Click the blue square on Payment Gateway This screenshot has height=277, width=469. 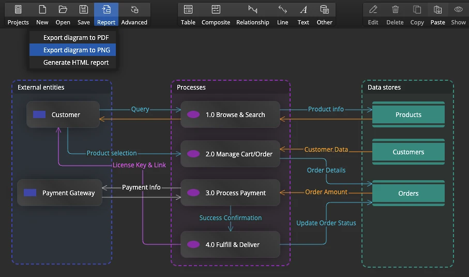point(30,193)
